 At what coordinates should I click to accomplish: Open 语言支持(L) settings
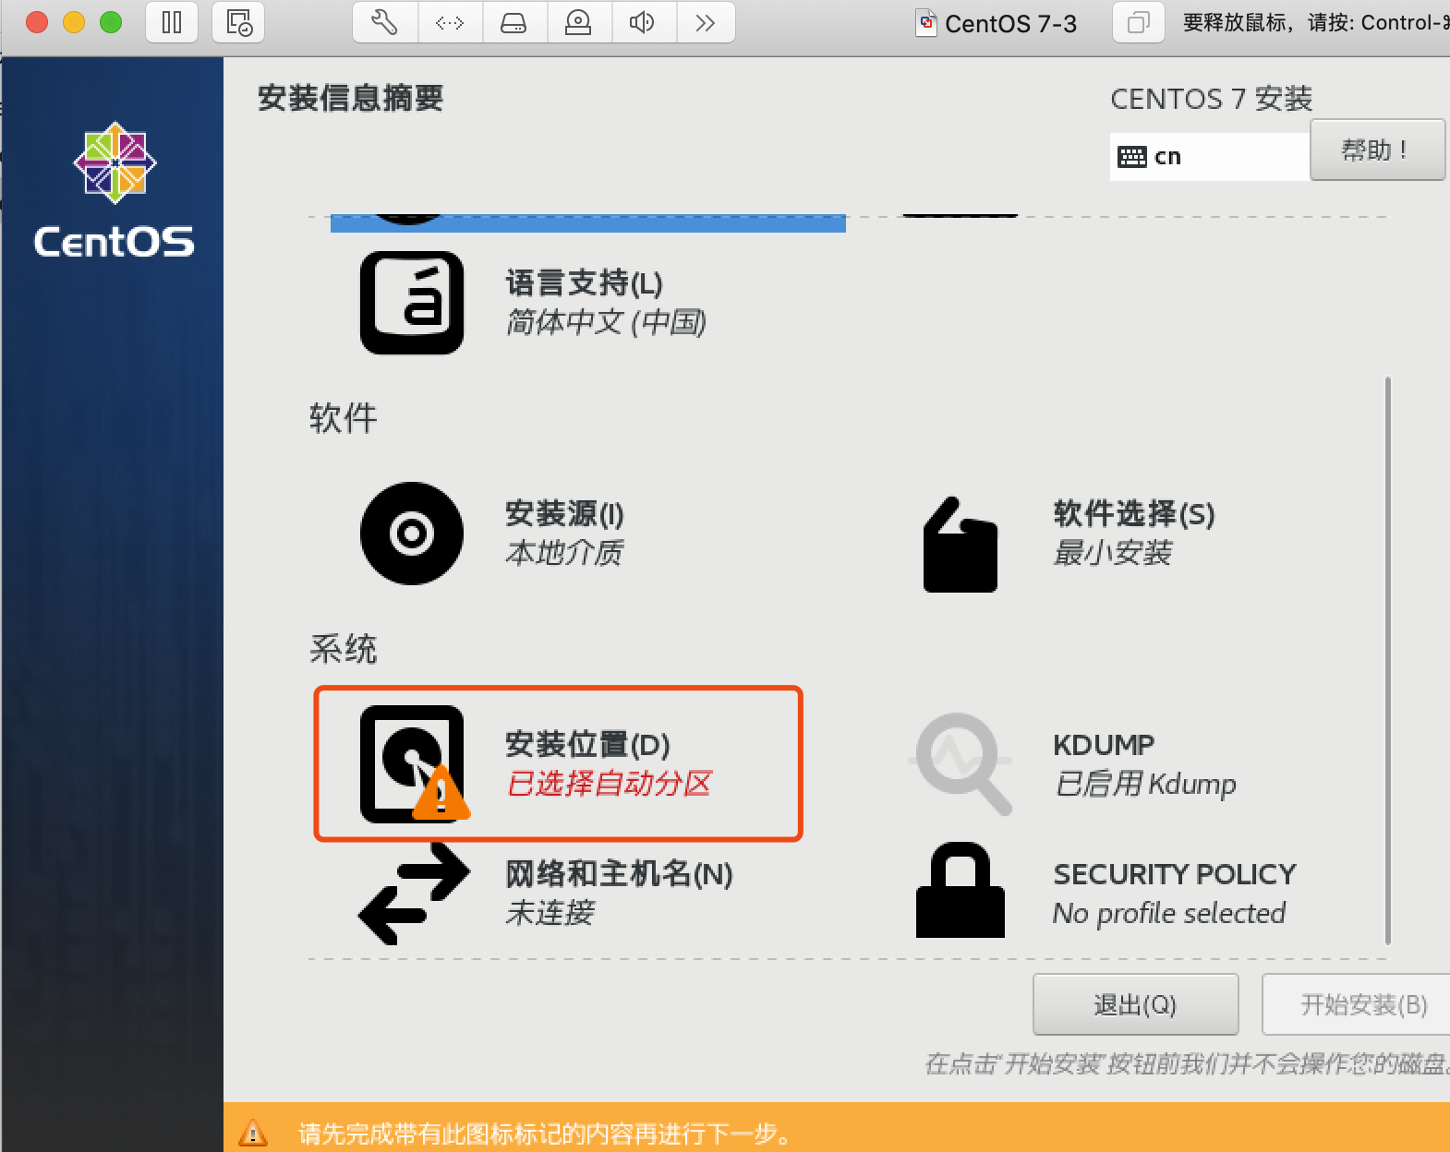[x=584, y=282]
